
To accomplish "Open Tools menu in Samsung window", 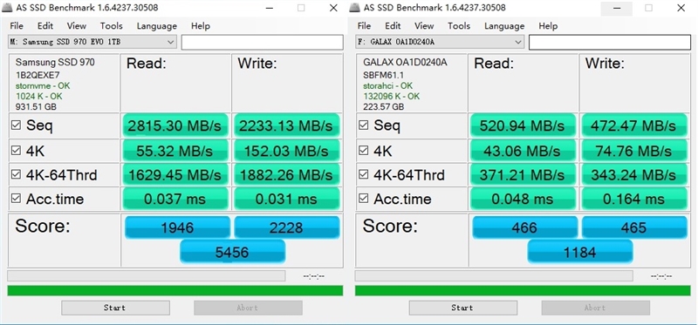I will pyautogui.click(x=112, y=26).
